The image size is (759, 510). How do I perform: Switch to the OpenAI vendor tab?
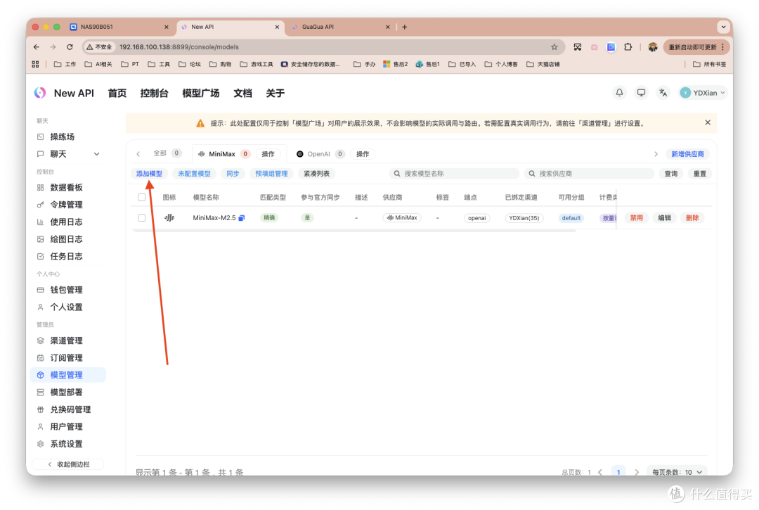(x=320, y=154)
